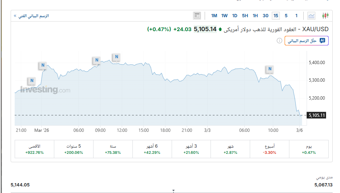
Task: Click the 5,105.11 current price label on axis
Action: click(x=316, y=115)
